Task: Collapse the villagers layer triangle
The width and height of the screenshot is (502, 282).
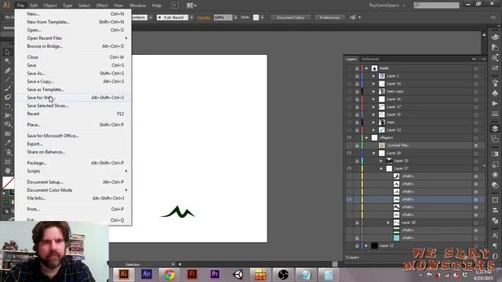Action: (366, 138)
